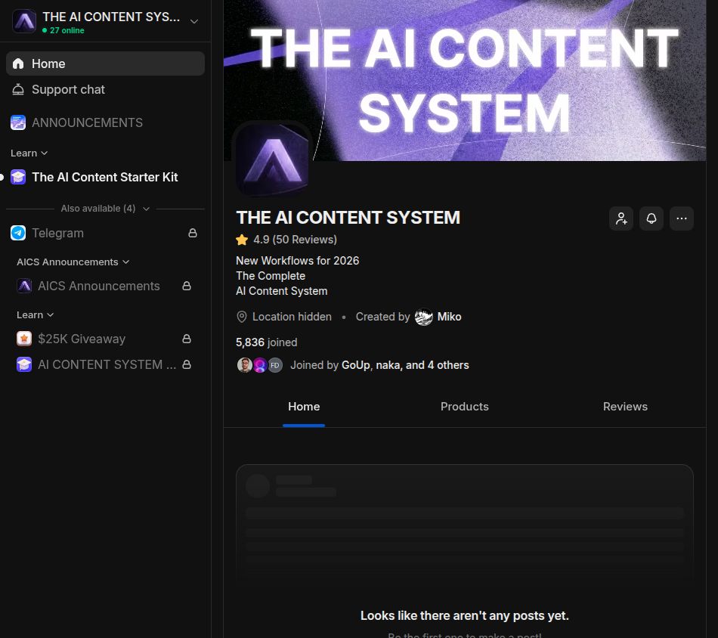Screen dimensions: 718x638
Task: Click the lock icon beside Telegram
Action: click(x=193, y=233)
